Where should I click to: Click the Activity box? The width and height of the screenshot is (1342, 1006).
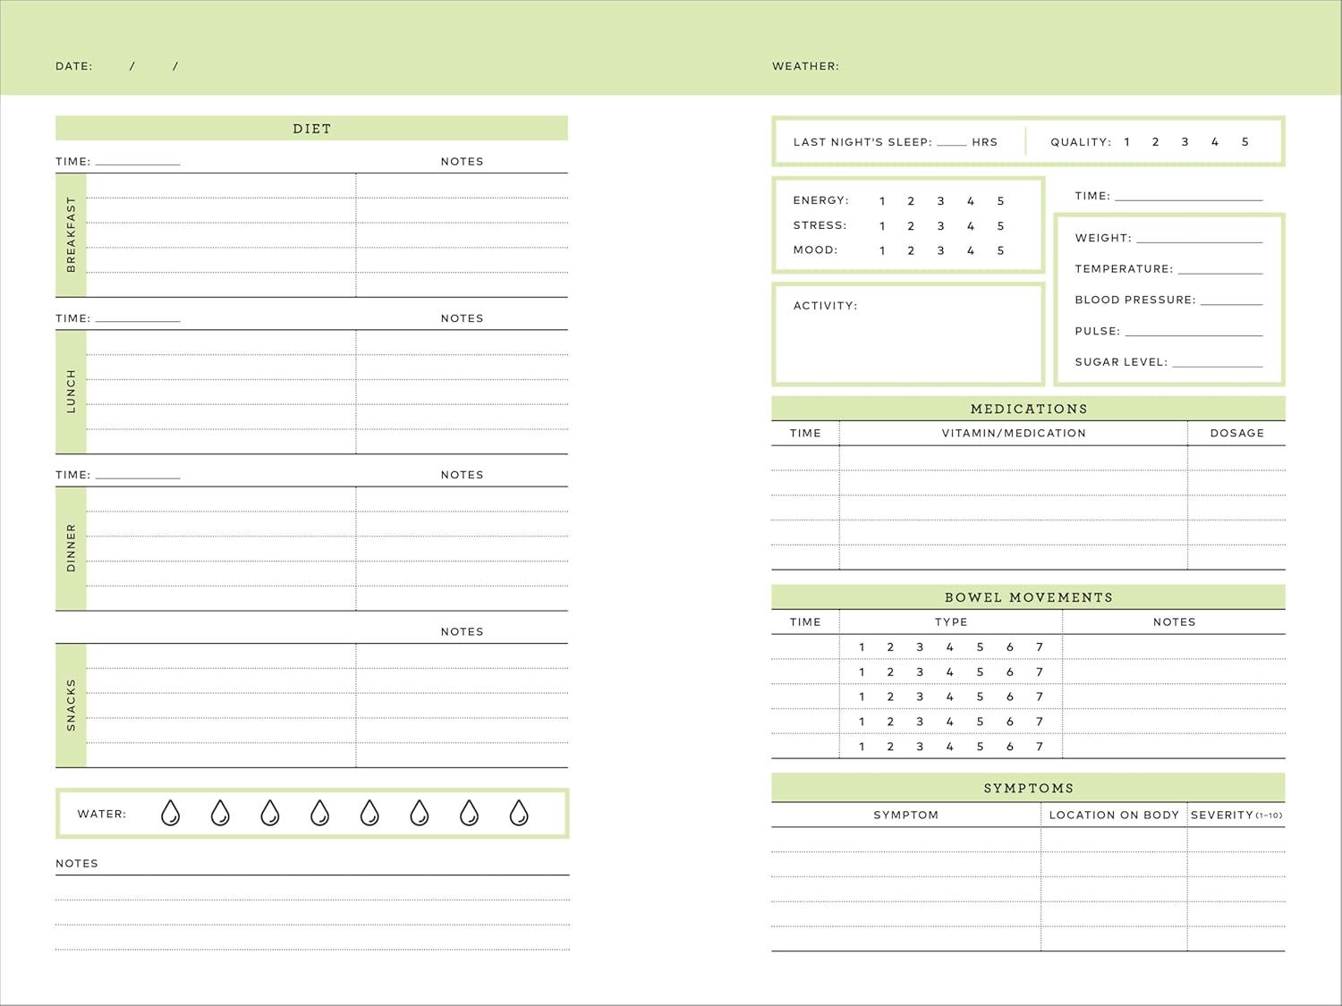pos(908,334)
